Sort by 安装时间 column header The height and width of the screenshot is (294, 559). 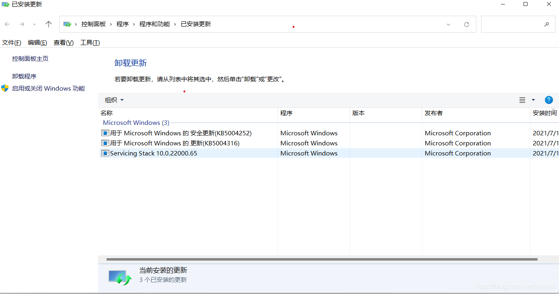pyautogui.click(x=544, y=113)
